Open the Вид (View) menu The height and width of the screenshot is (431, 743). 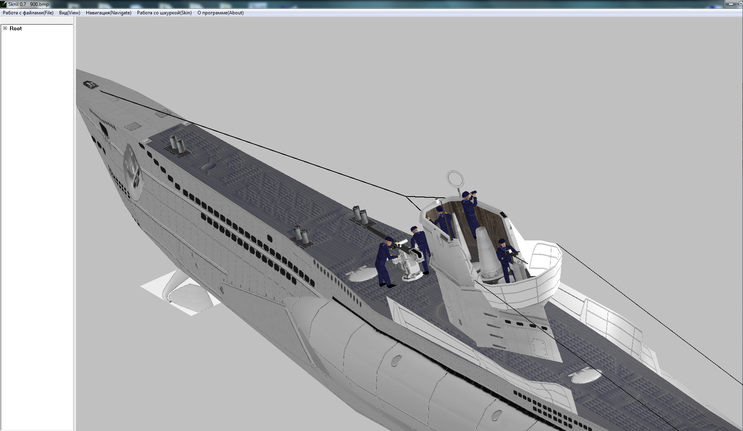[70, 13]
